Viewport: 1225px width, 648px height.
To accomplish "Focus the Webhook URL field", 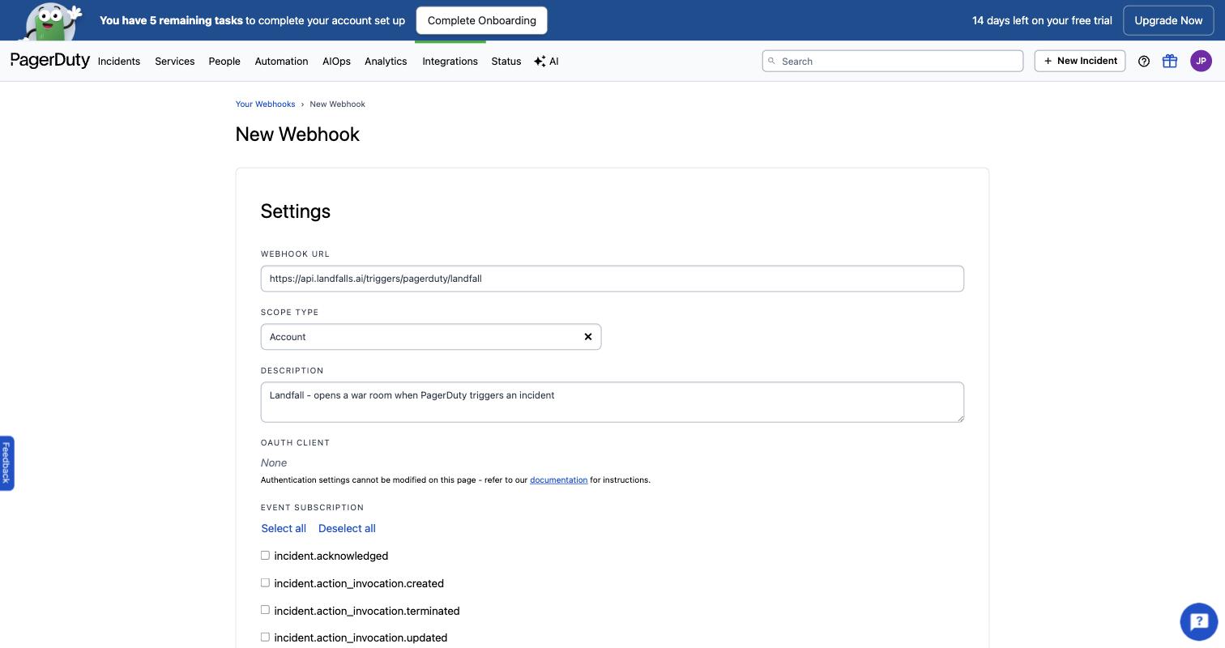I will coord(612,279).
